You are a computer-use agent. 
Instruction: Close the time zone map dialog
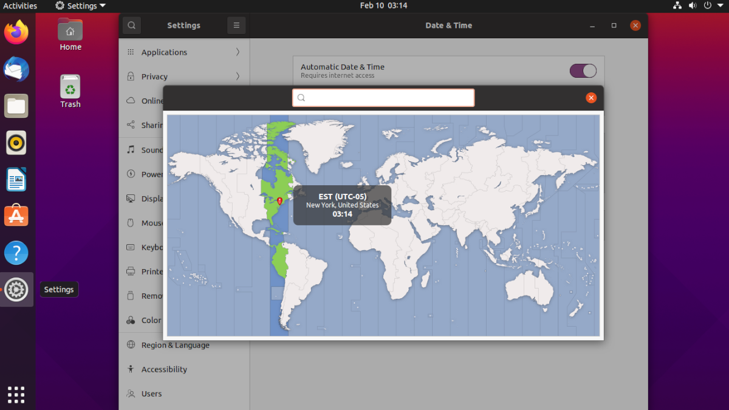click(x=590, y=98)
